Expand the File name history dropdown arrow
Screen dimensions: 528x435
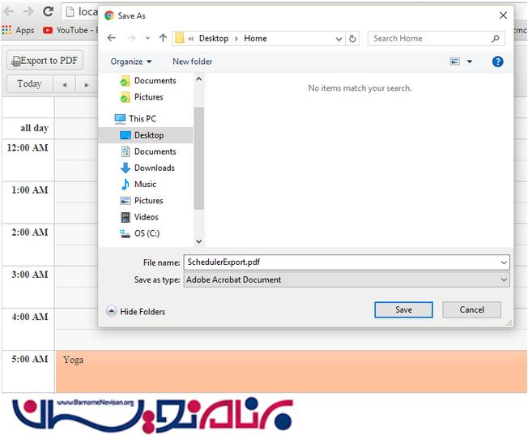point(504,262)
